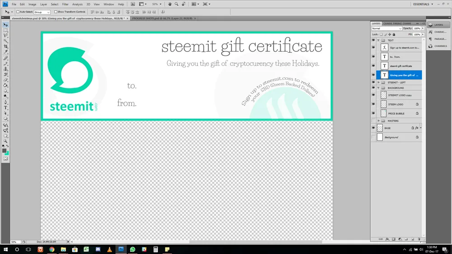Collapse the BACKGROUND layer group
This screenshot has height=254, width=452.
click(x=378, y=88)
